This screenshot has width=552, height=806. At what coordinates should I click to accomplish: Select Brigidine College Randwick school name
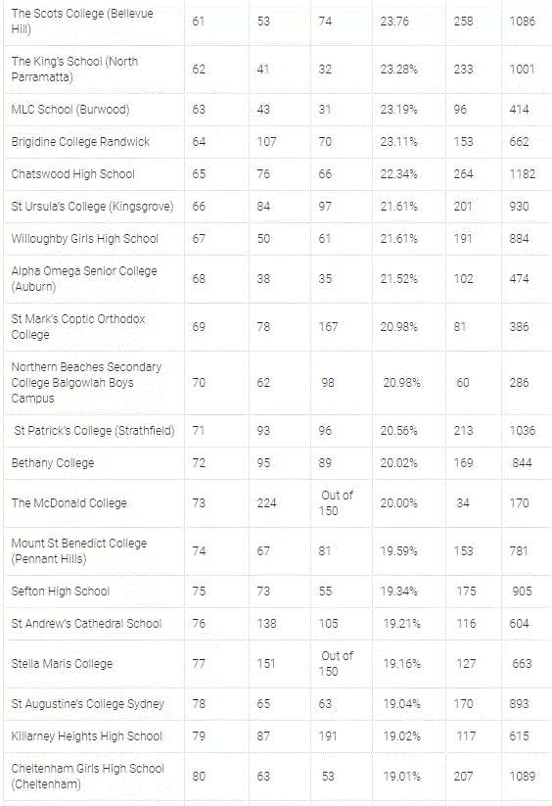[80, 142]
